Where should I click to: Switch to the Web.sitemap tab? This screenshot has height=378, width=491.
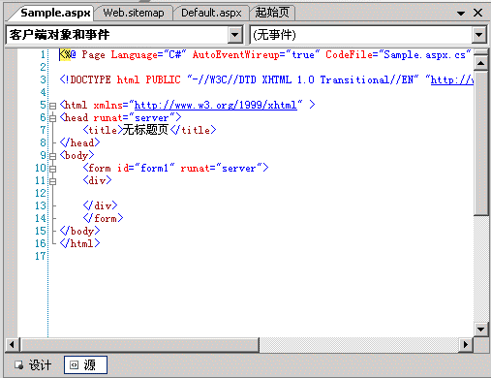pos(134,13)
